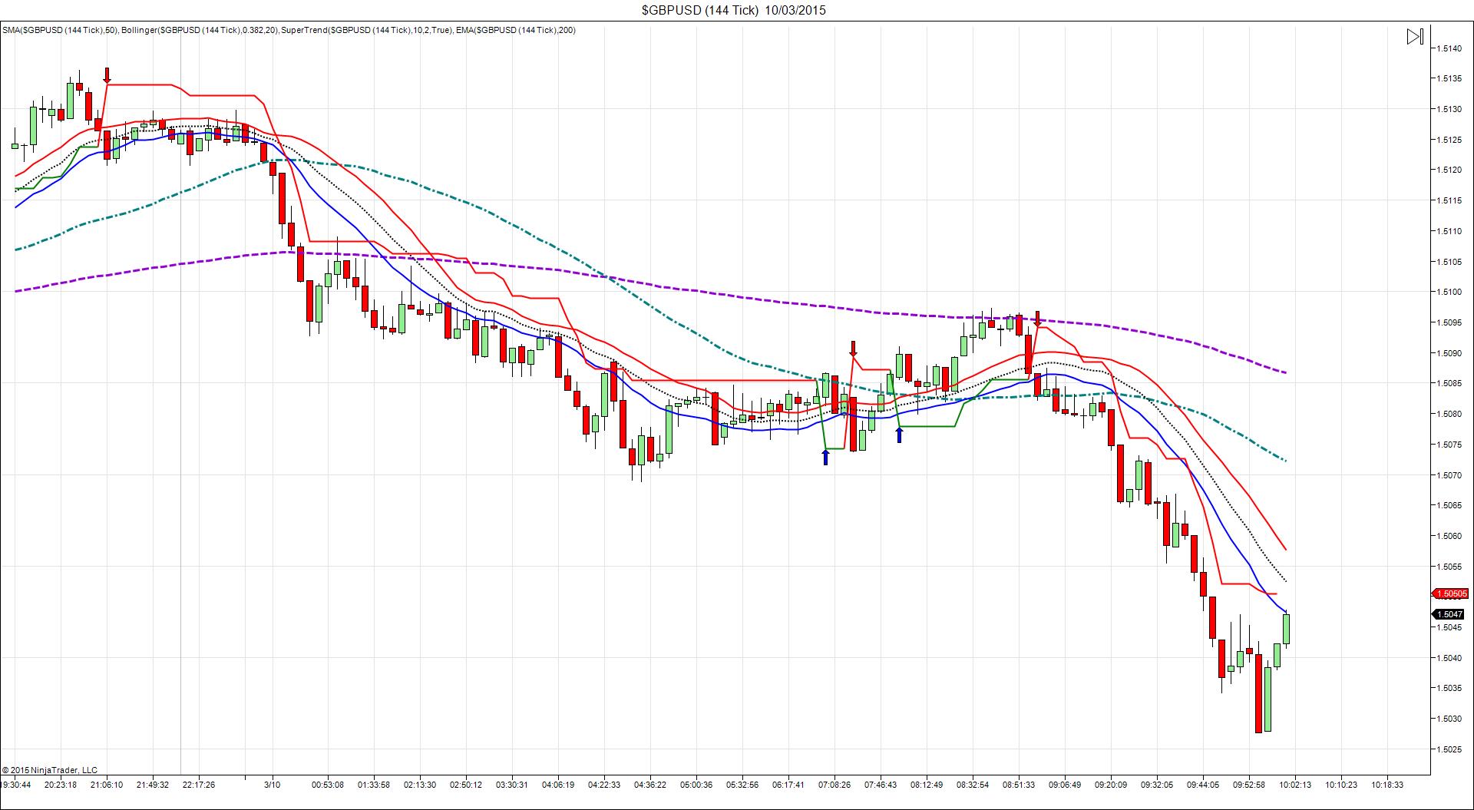Click the 3/10 date label on time axis
The height and width of the screenshot is (810, 1474).
273,785
